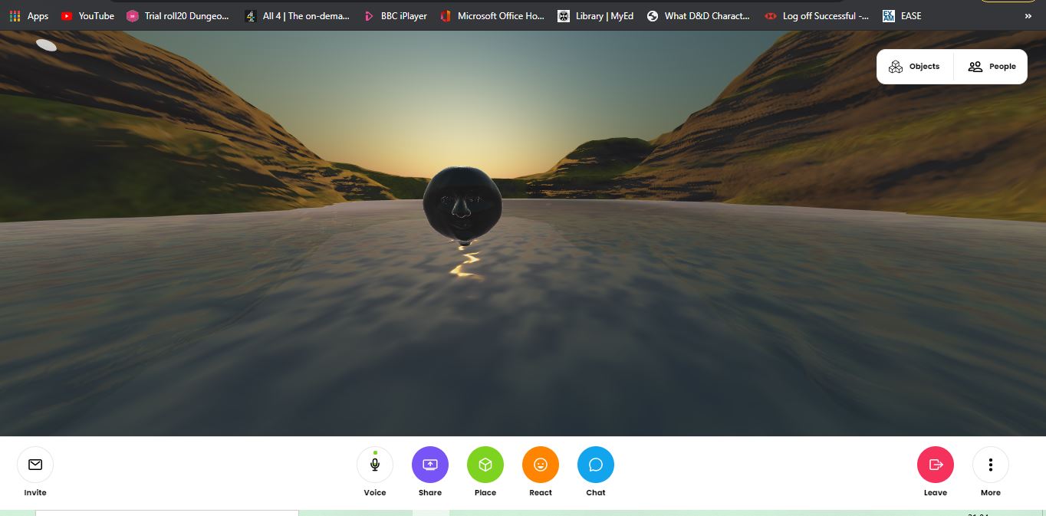The image size is (1046, 516).
Task: Show hidden bookmarks with the chevron
Action: [x=1028, y=15]
